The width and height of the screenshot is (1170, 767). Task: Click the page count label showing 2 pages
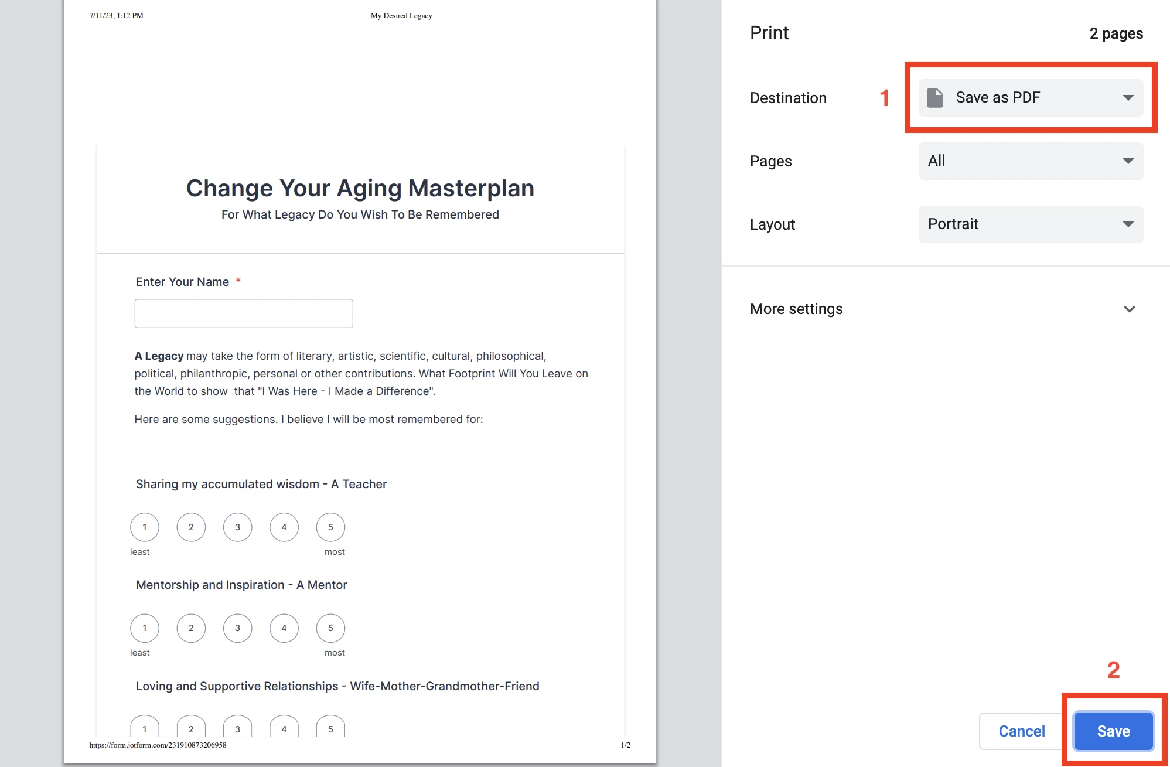click(x=1116, y=33)
